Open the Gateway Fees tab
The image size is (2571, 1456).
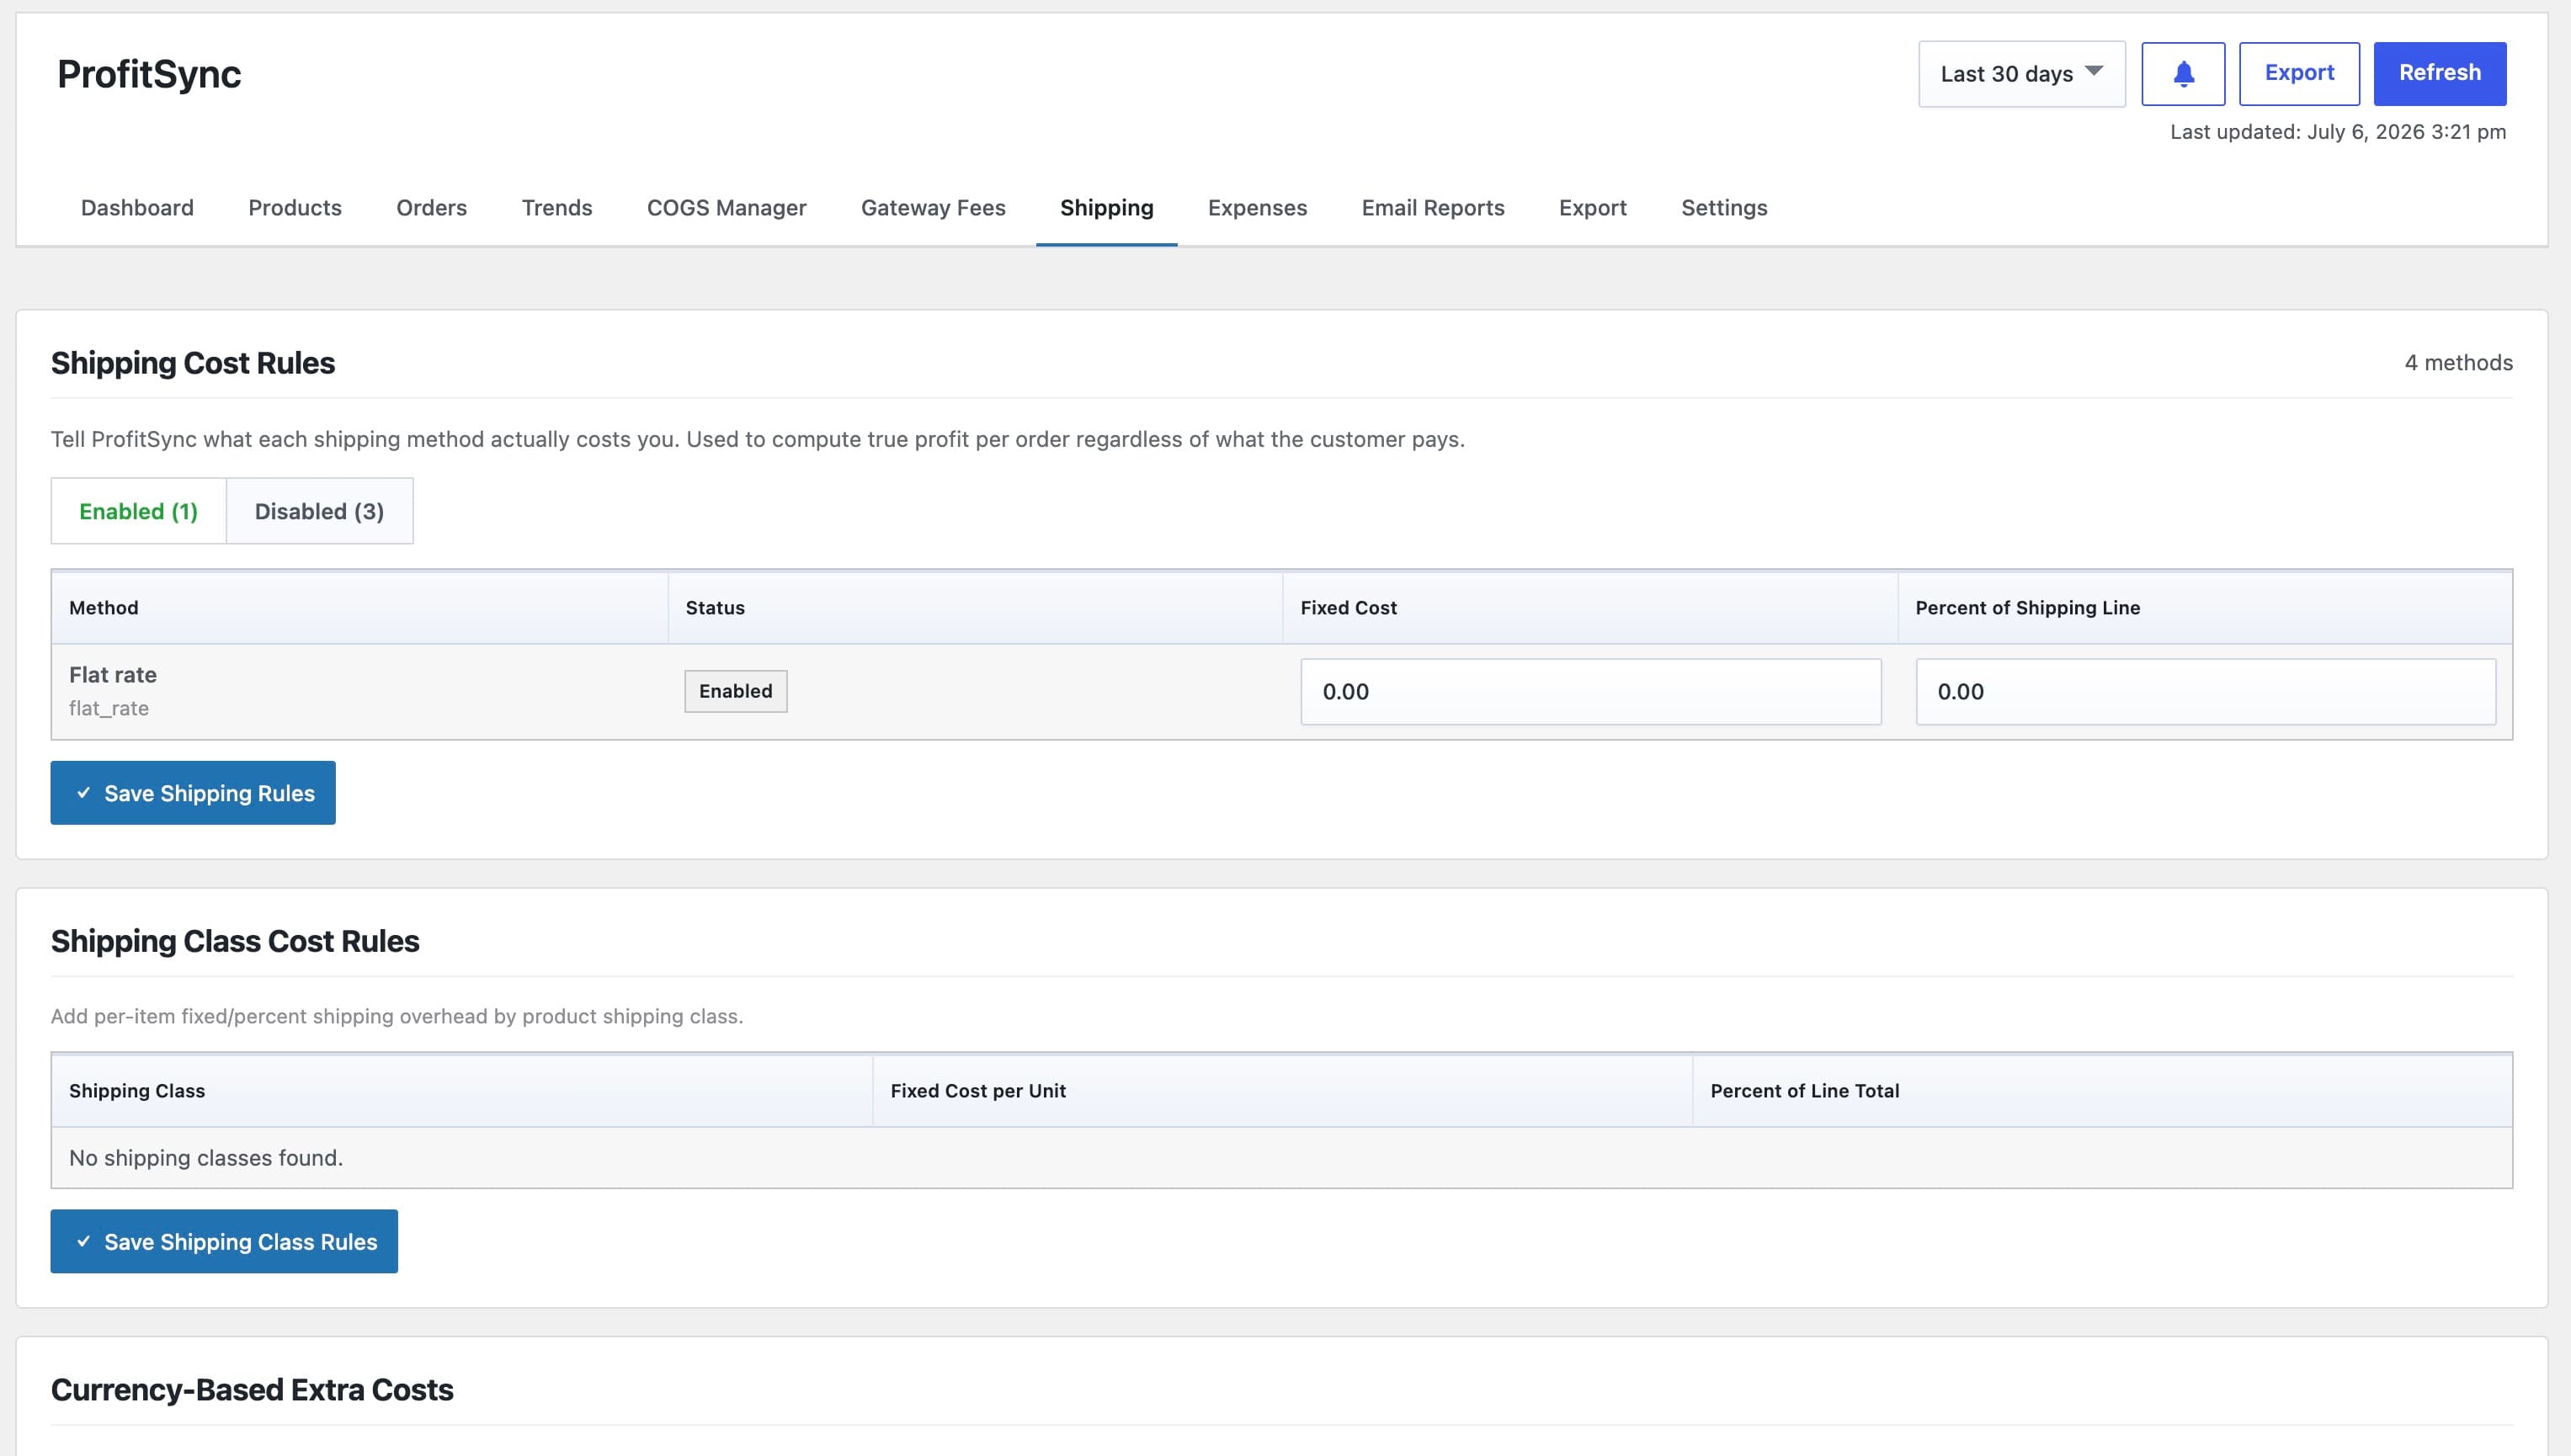(933, 208)
